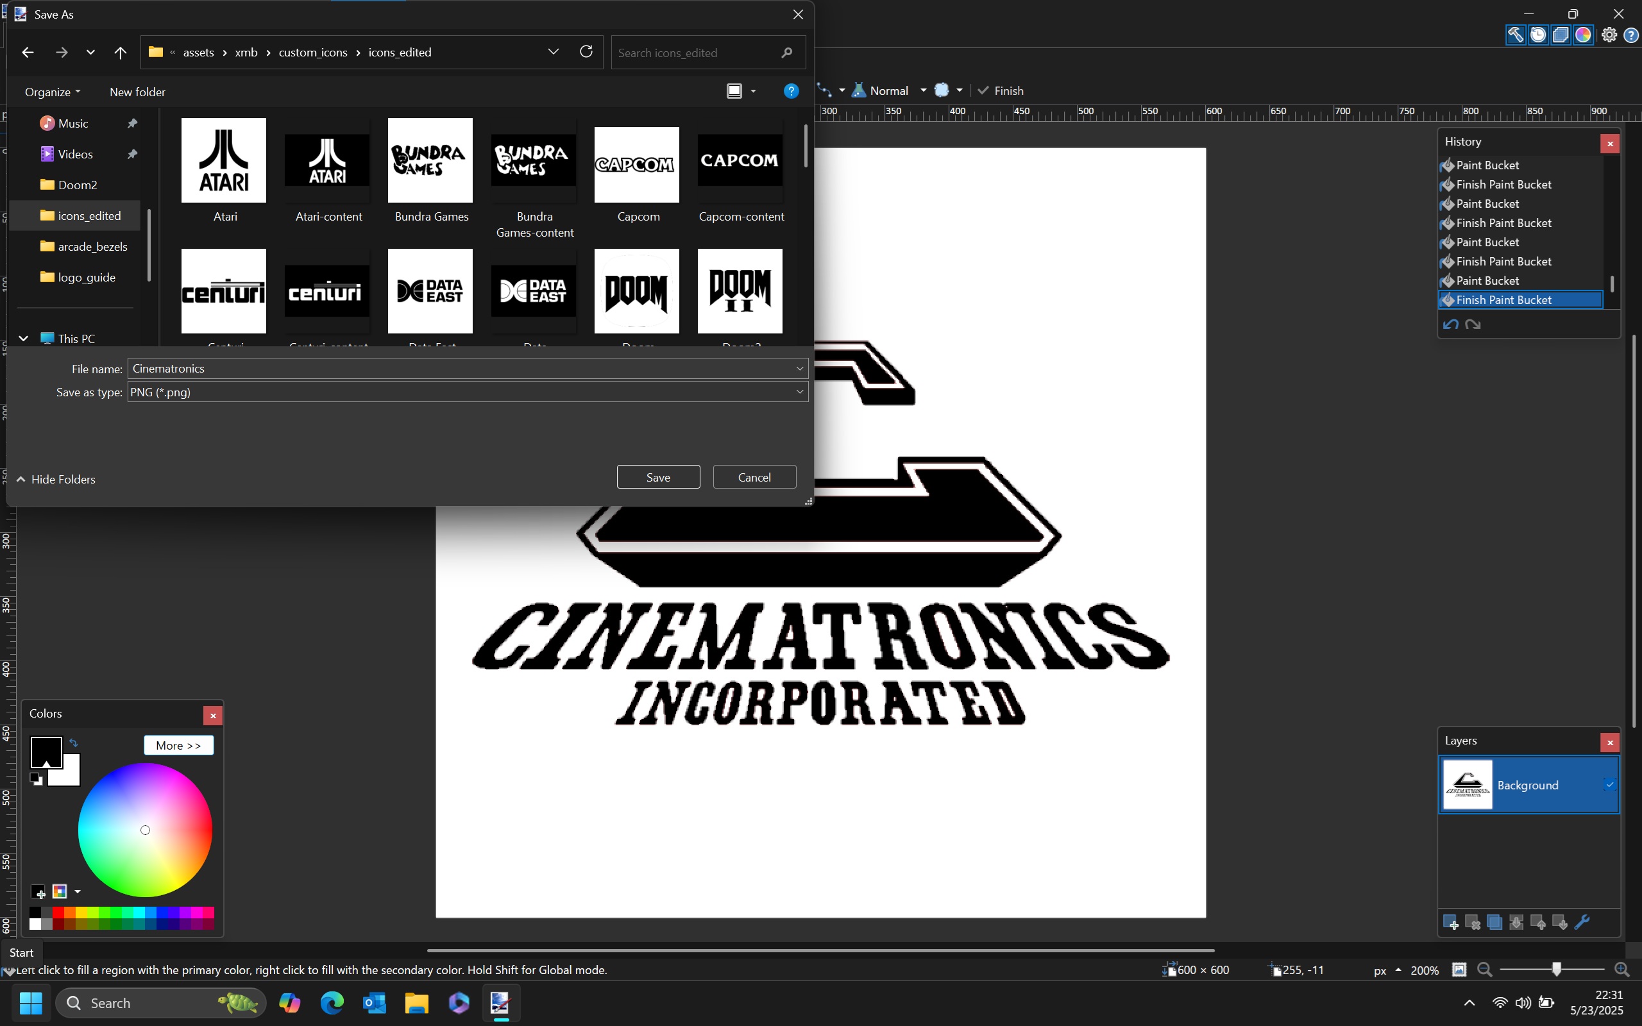1642x1026 pixels.
Task: Click the More >> button in Colors panel
Action: [178, 745]
